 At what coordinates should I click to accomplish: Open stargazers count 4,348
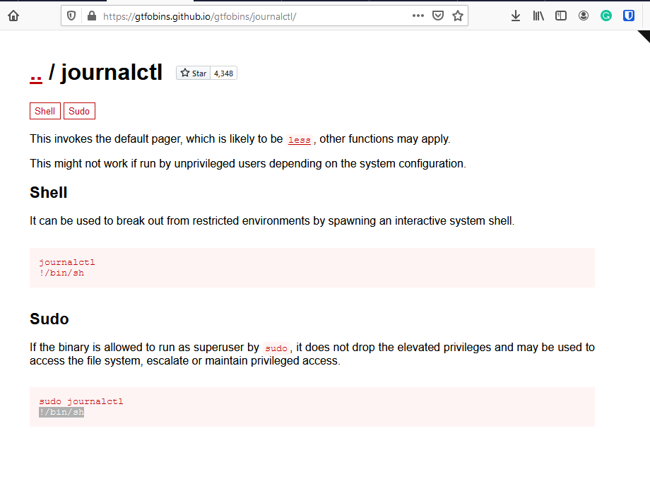click(223, 73)
